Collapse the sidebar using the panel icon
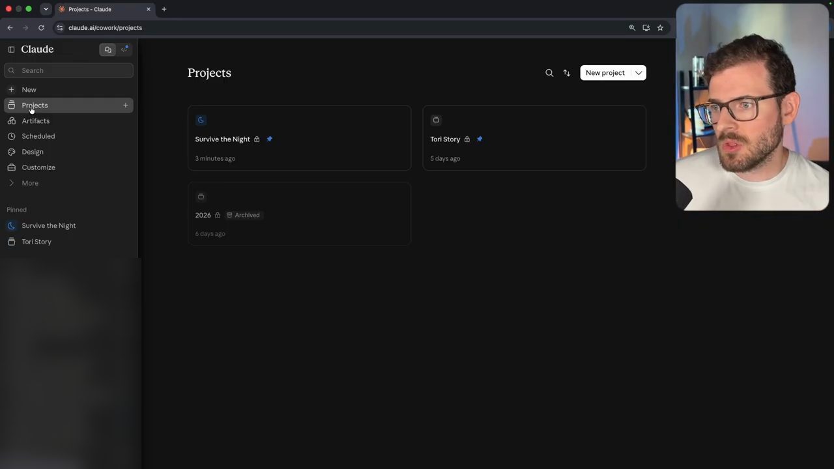This screenshot has height=469, width=834. click(11, 50)
